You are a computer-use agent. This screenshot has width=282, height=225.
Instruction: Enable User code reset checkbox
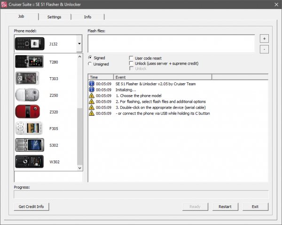coord(131,58)
